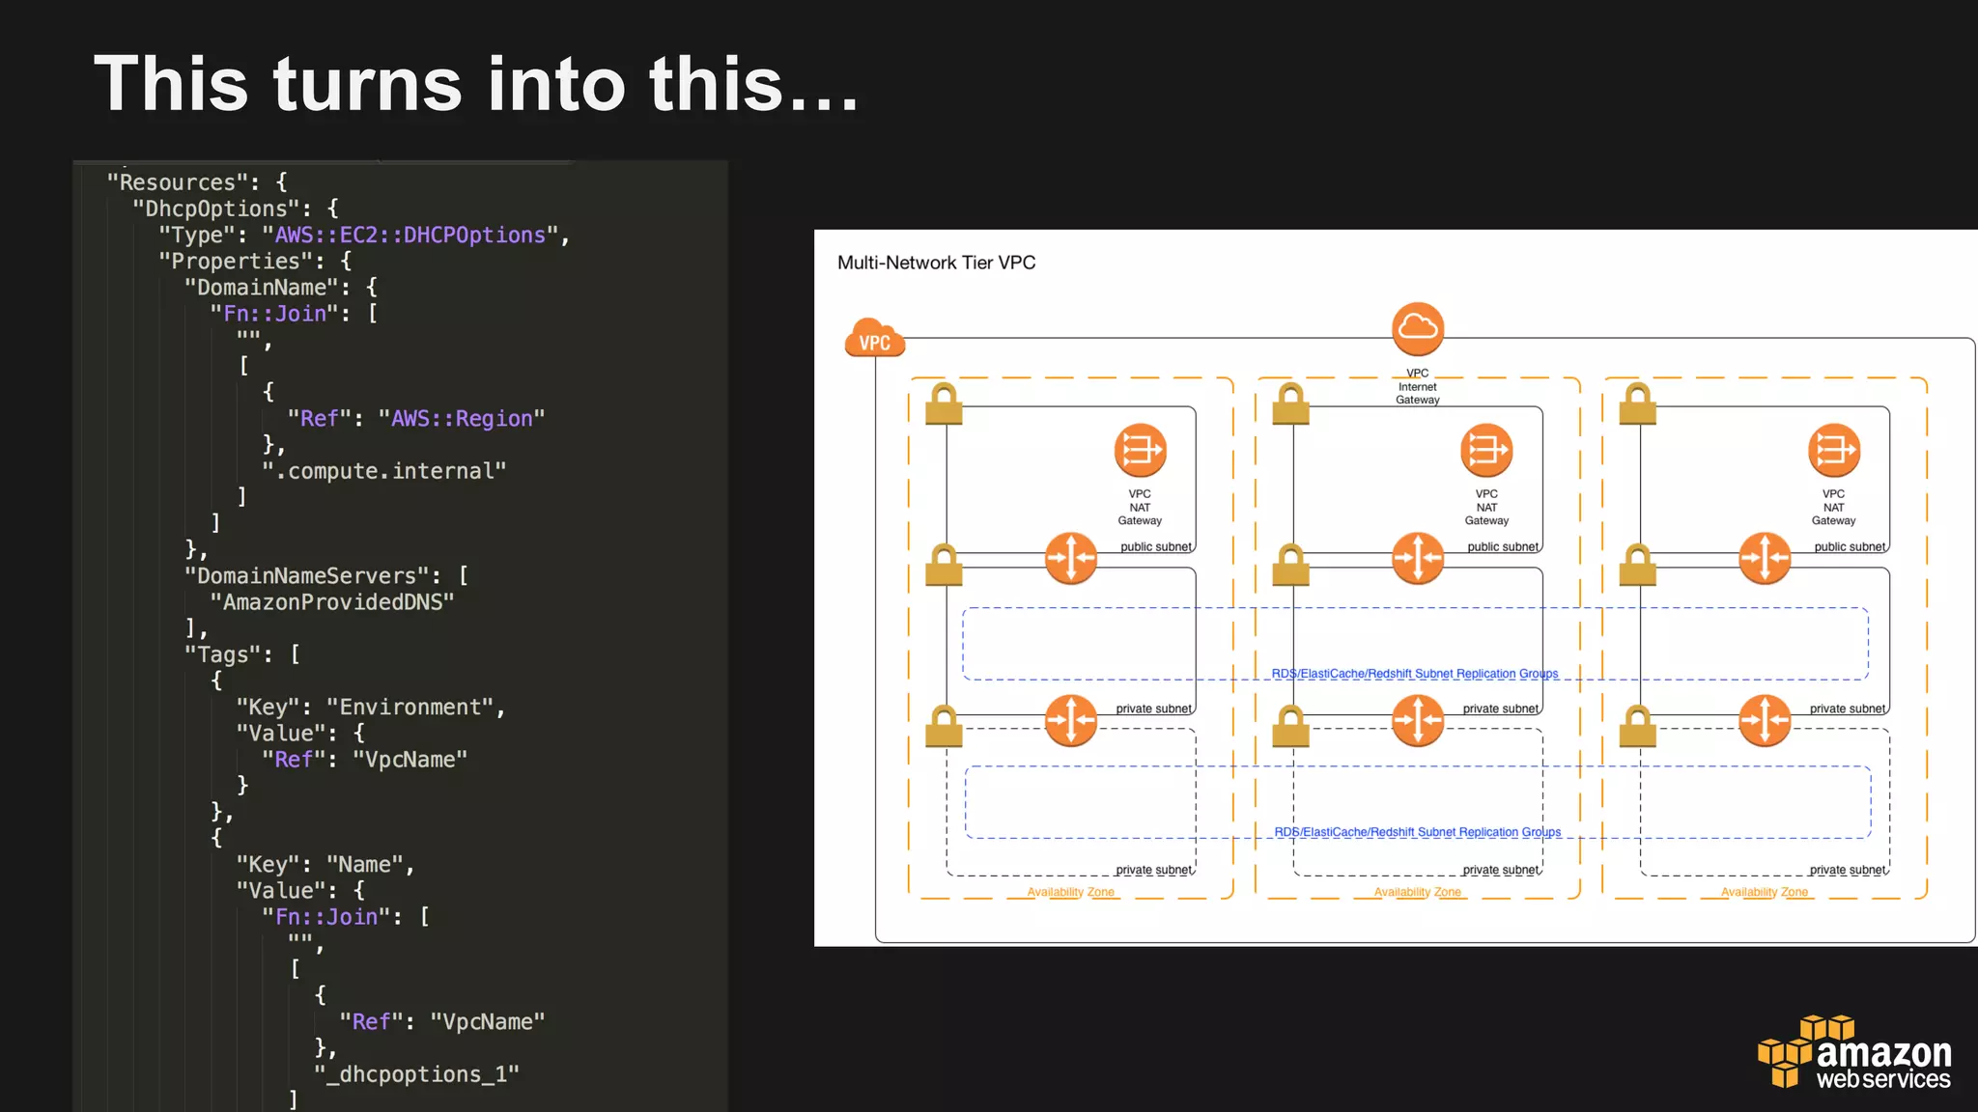Screen dimensions: 1978x1112
Task: Click the VPC Internet Gateway icon
Action: click(x=1417, y=329)
